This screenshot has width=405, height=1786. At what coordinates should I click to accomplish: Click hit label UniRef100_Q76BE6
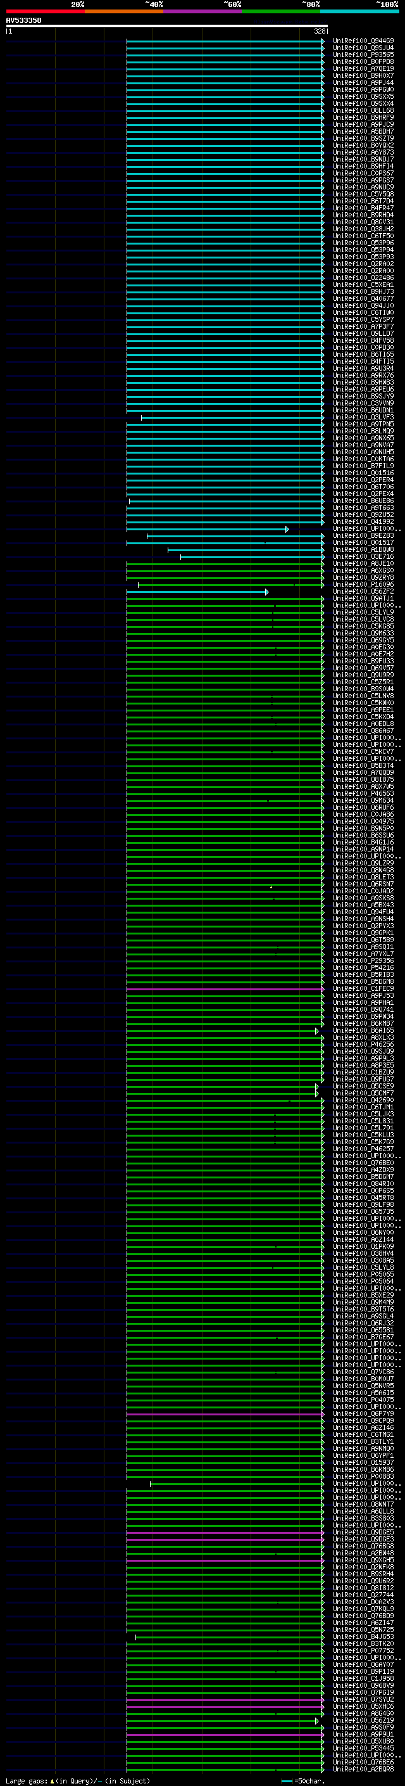click(363, 1762)
